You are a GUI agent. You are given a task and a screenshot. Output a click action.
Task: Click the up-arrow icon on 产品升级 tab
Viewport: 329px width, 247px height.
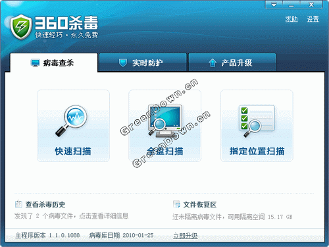tap(213, 63)
